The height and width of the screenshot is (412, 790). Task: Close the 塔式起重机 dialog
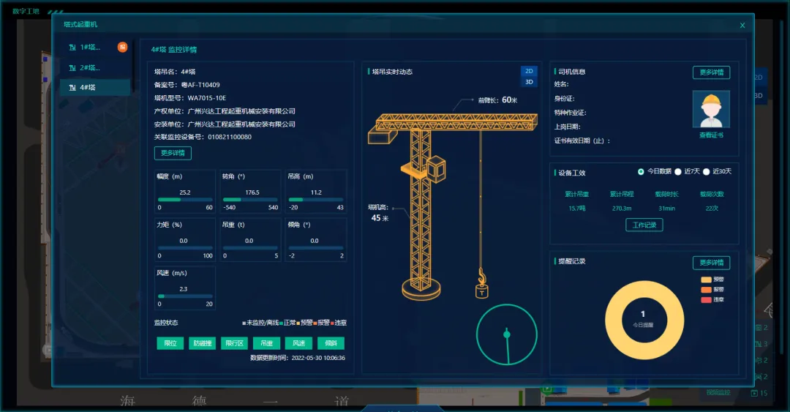coord(742,25)
